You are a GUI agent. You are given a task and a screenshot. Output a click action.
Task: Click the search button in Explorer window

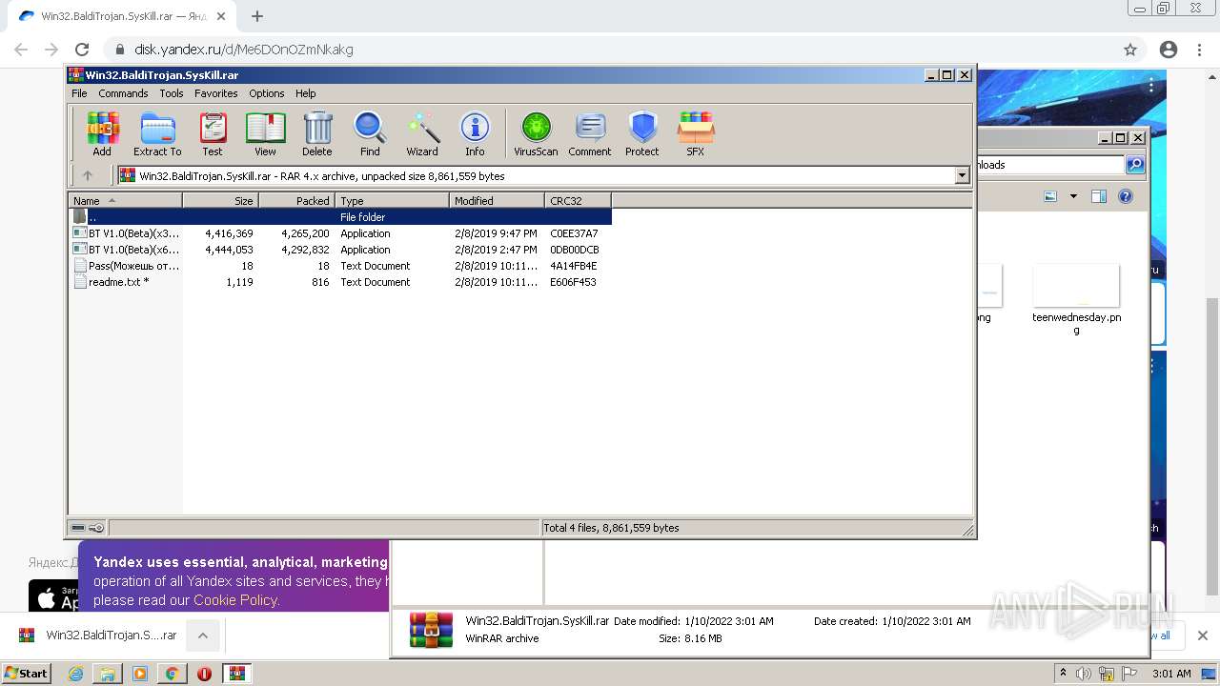[x=1135, y=165]
